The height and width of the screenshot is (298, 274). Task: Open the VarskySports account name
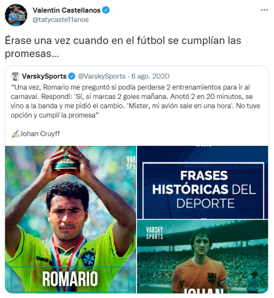[x=44, y=76]
